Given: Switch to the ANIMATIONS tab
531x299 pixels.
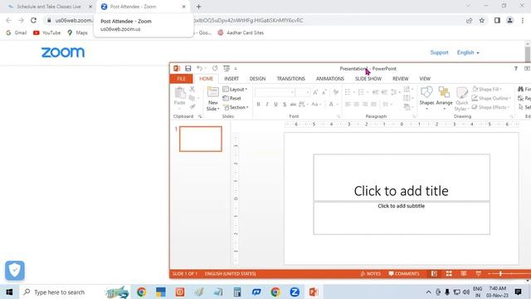Looking at the screenshot, I should [x=330, y=79].
